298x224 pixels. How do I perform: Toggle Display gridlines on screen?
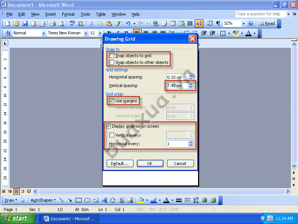coord(108,126)
